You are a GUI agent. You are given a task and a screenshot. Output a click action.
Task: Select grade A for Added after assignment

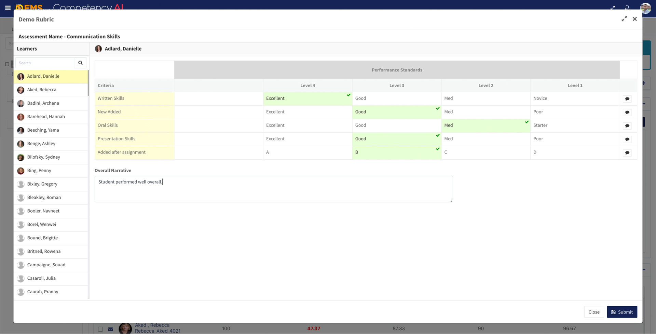307,152
